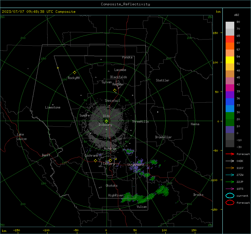Pick the light blue 33–30 dBZ swatch

click(230, 109)
